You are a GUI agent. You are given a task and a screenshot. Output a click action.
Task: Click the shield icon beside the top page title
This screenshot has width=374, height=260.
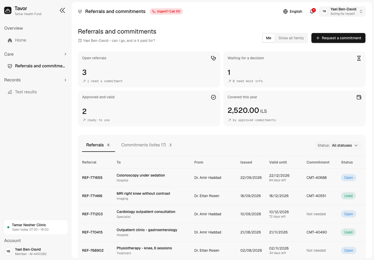coord(80,11)
